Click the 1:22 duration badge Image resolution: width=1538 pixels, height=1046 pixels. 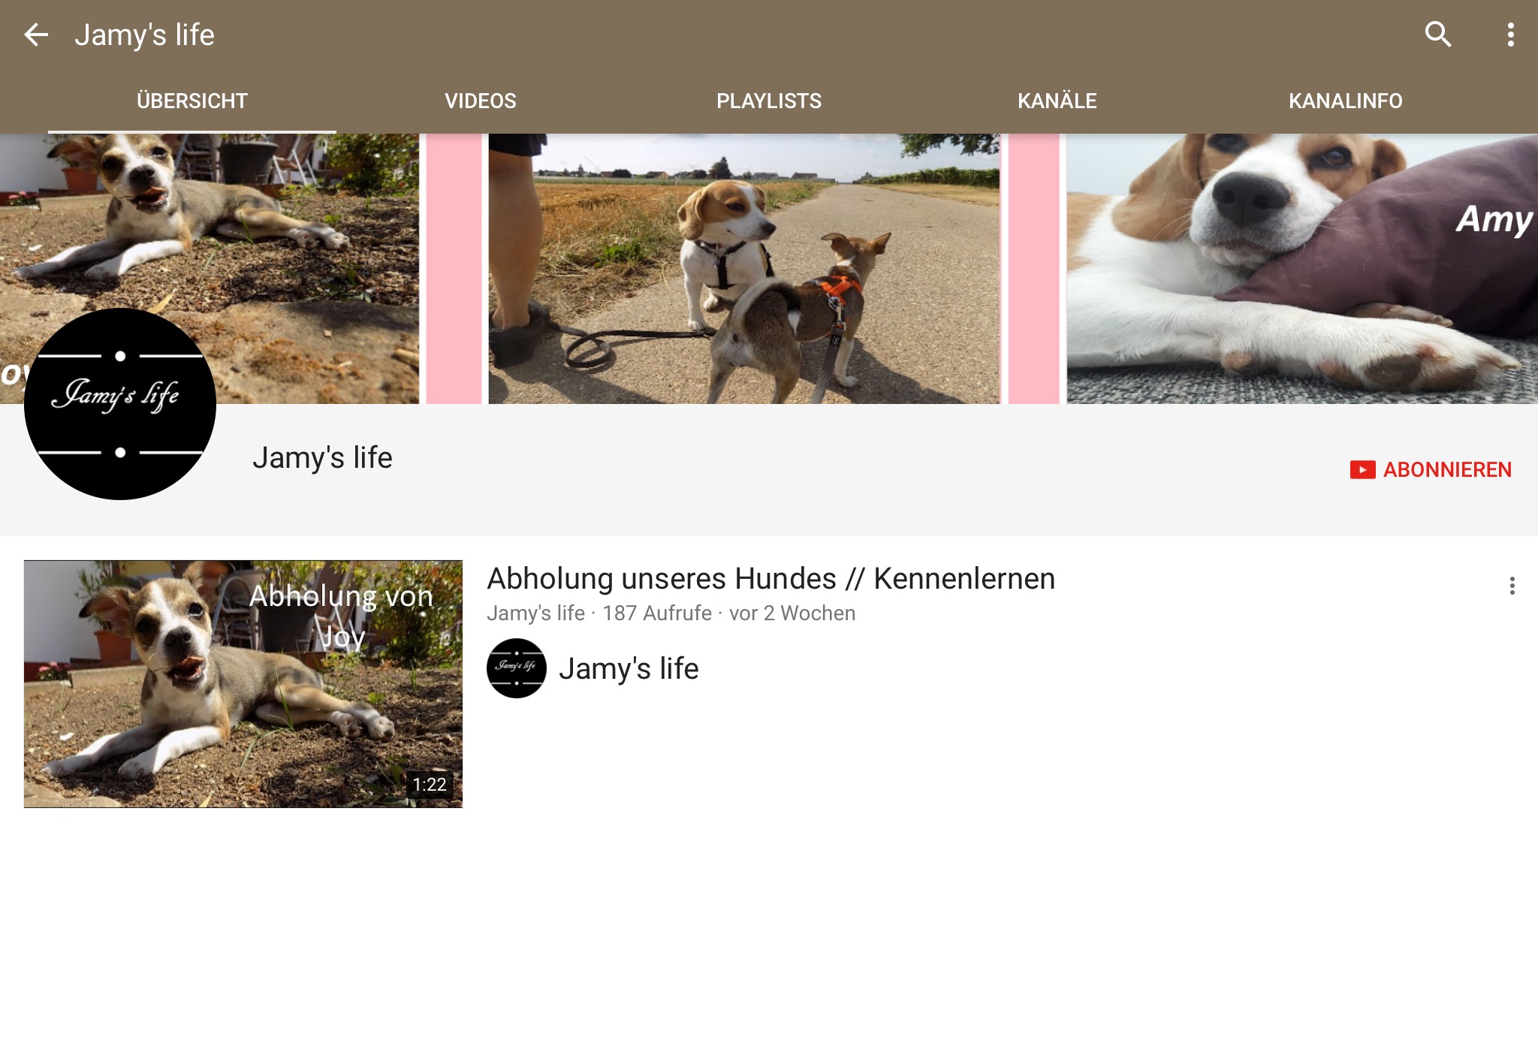(x=430, y=785)
